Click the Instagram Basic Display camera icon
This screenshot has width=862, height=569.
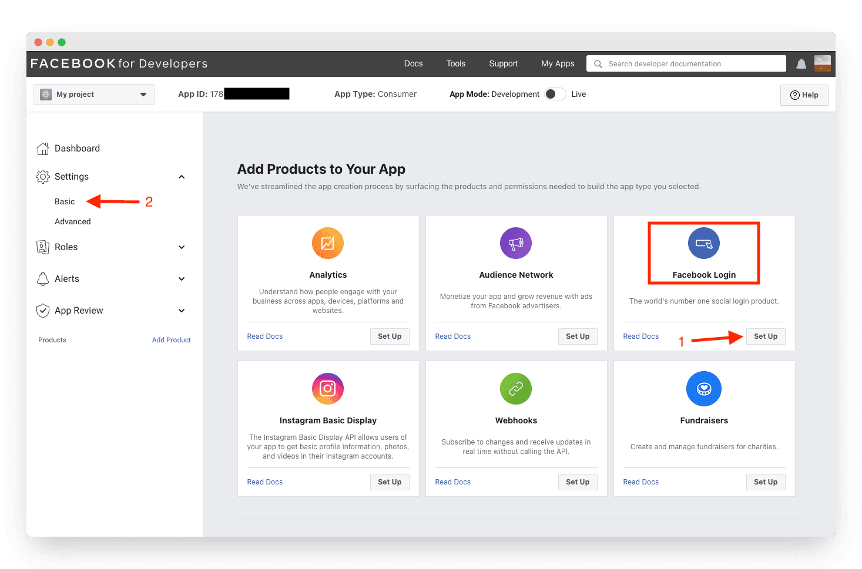tap(328, 389)
